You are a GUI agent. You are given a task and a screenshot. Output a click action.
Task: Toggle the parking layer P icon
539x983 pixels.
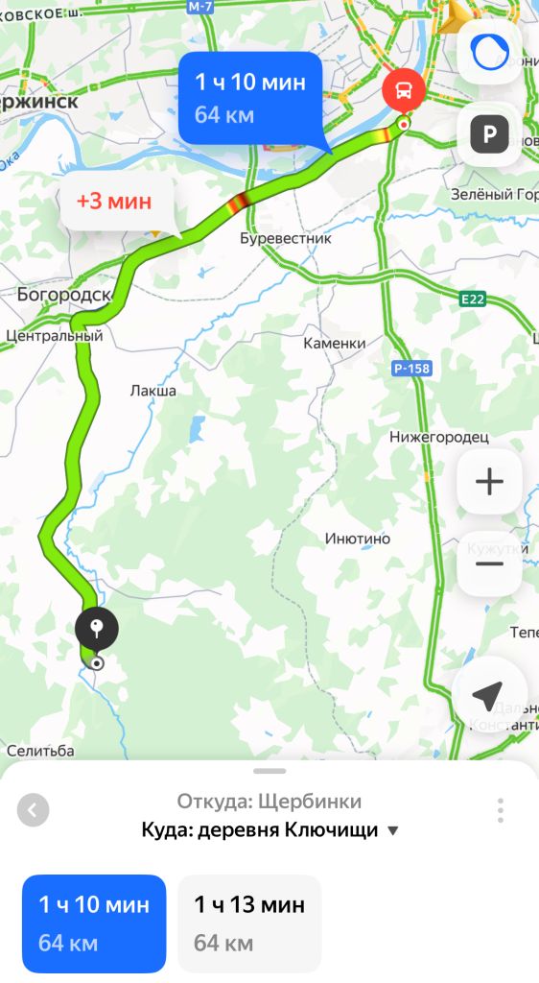tap(489, 134)
